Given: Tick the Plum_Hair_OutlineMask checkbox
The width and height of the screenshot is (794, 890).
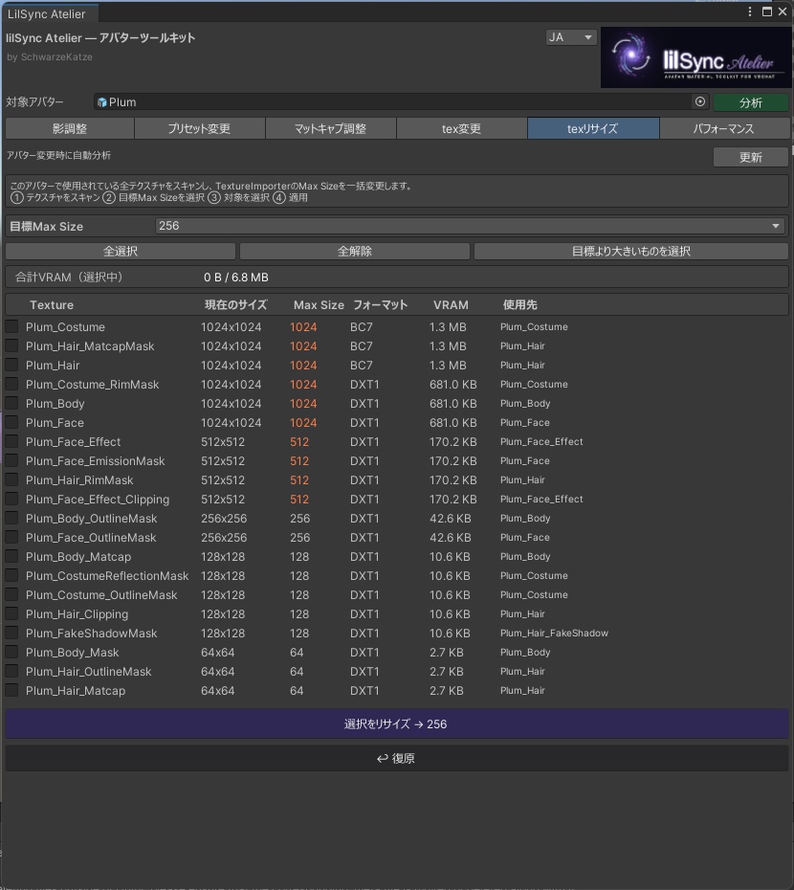Looking at the screenshot, I should [11, 671].
